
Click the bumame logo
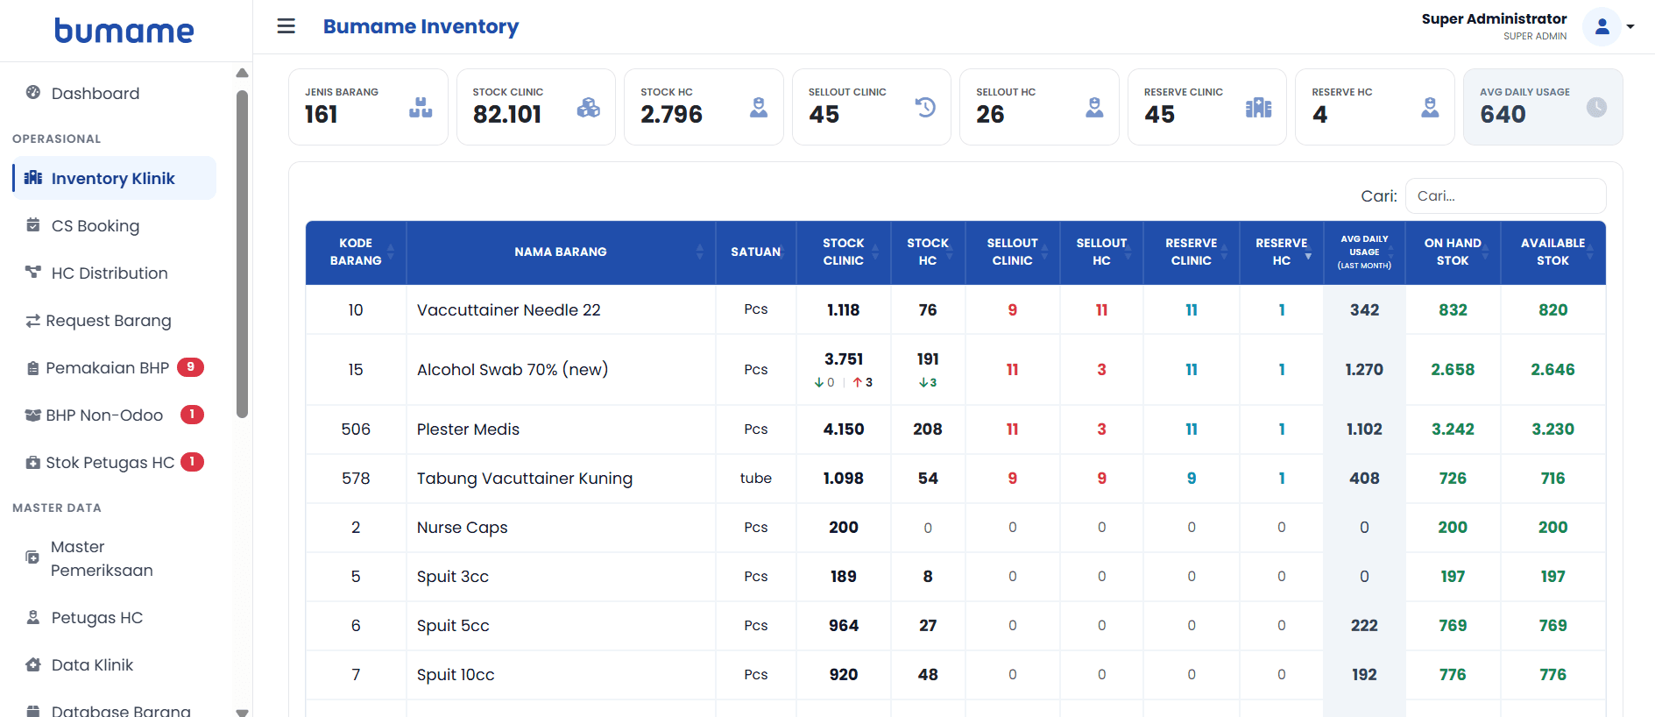pos(124,31)
